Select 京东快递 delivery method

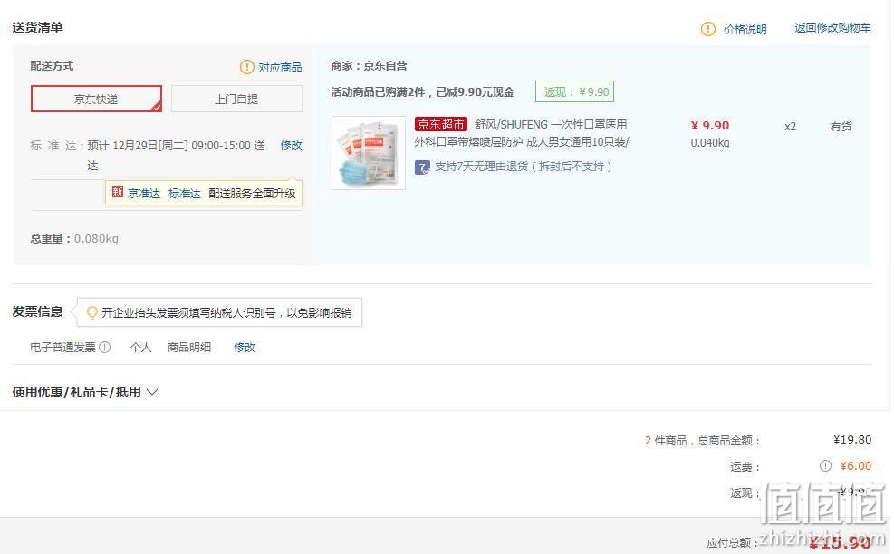[96, 100]
